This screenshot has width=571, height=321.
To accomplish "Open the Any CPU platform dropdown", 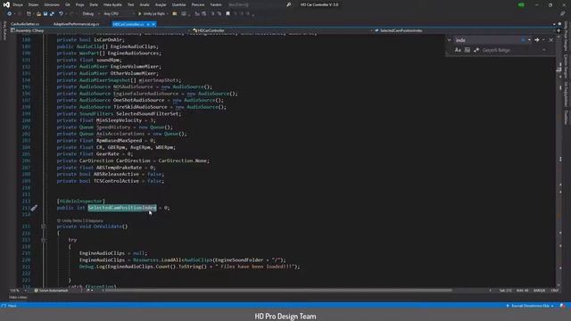I will [x=119, y=14].
